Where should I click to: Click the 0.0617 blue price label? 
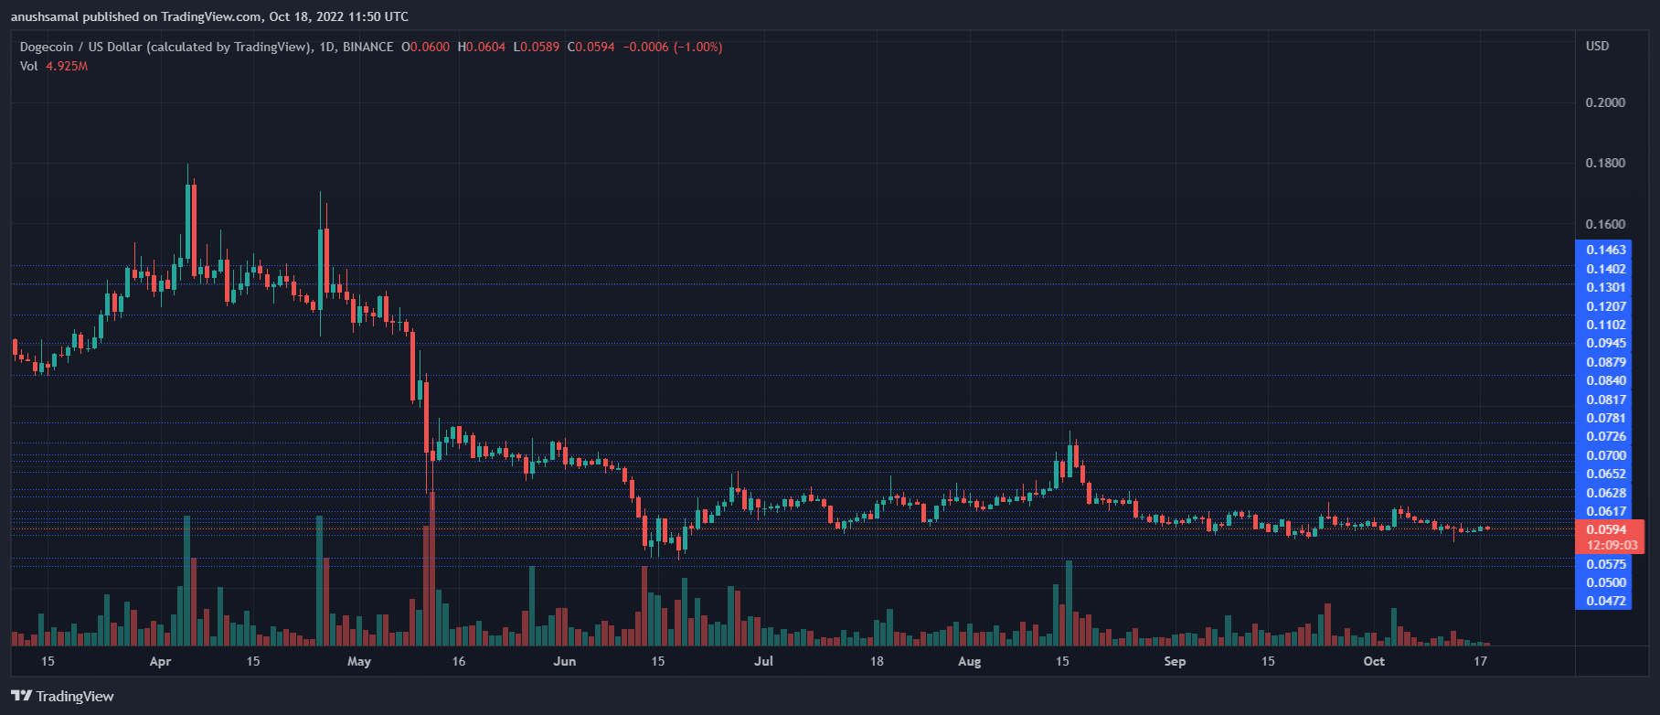(x=1606, y=511)
